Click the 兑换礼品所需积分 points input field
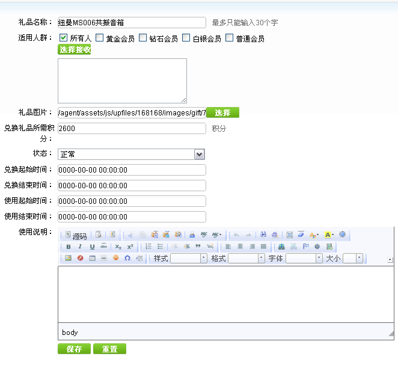 [132, 129]
